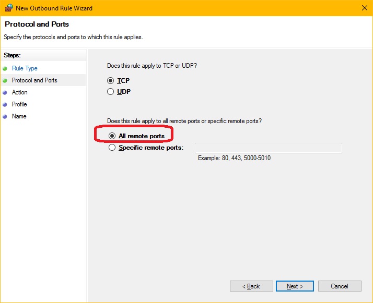
Task: Cancel the outbound rule wizard
Action: tap(340, 286)
